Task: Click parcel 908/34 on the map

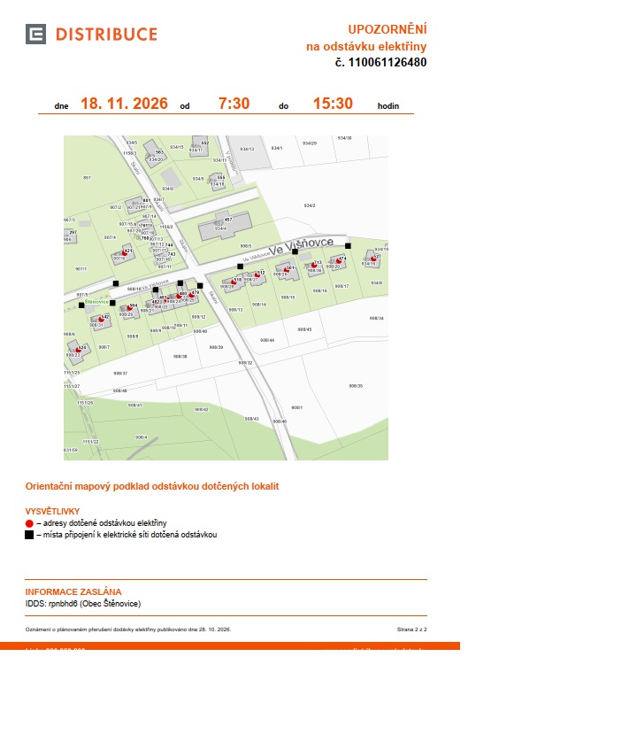Action: point(376,319)
